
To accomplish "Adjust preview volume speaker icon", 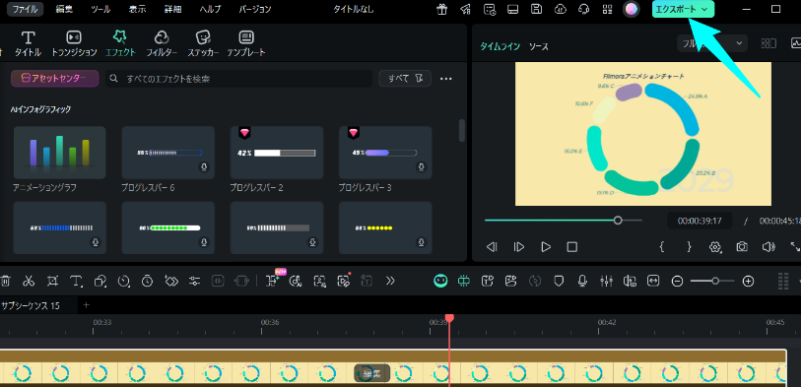I will pos(768,246).
